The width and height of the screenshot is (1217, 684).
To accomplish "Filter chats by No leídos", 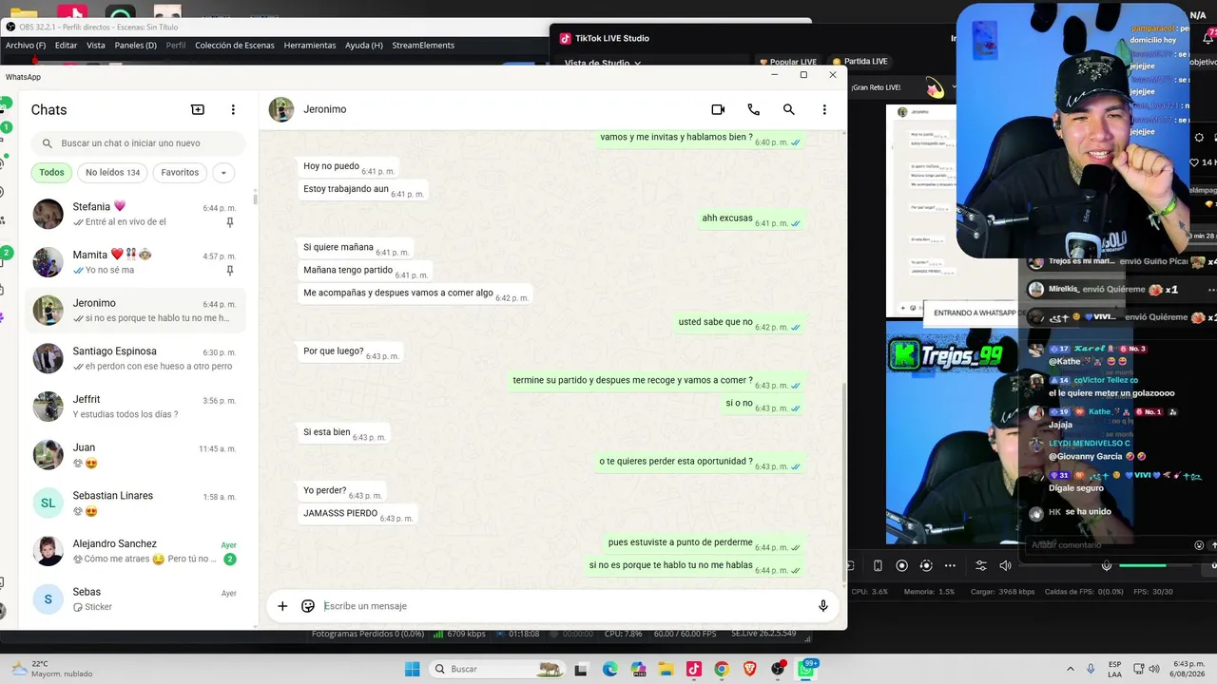I will (112, 173).
